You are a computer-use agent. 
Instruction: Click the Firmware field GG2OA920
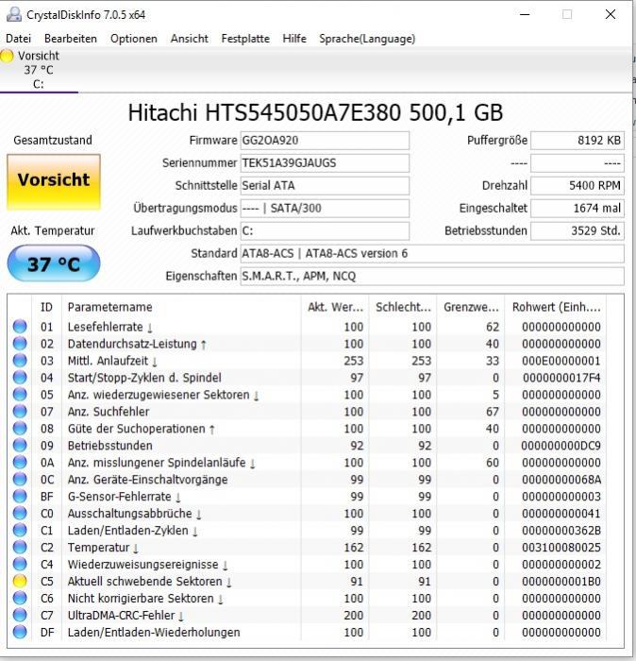click(x=325, y=141)
